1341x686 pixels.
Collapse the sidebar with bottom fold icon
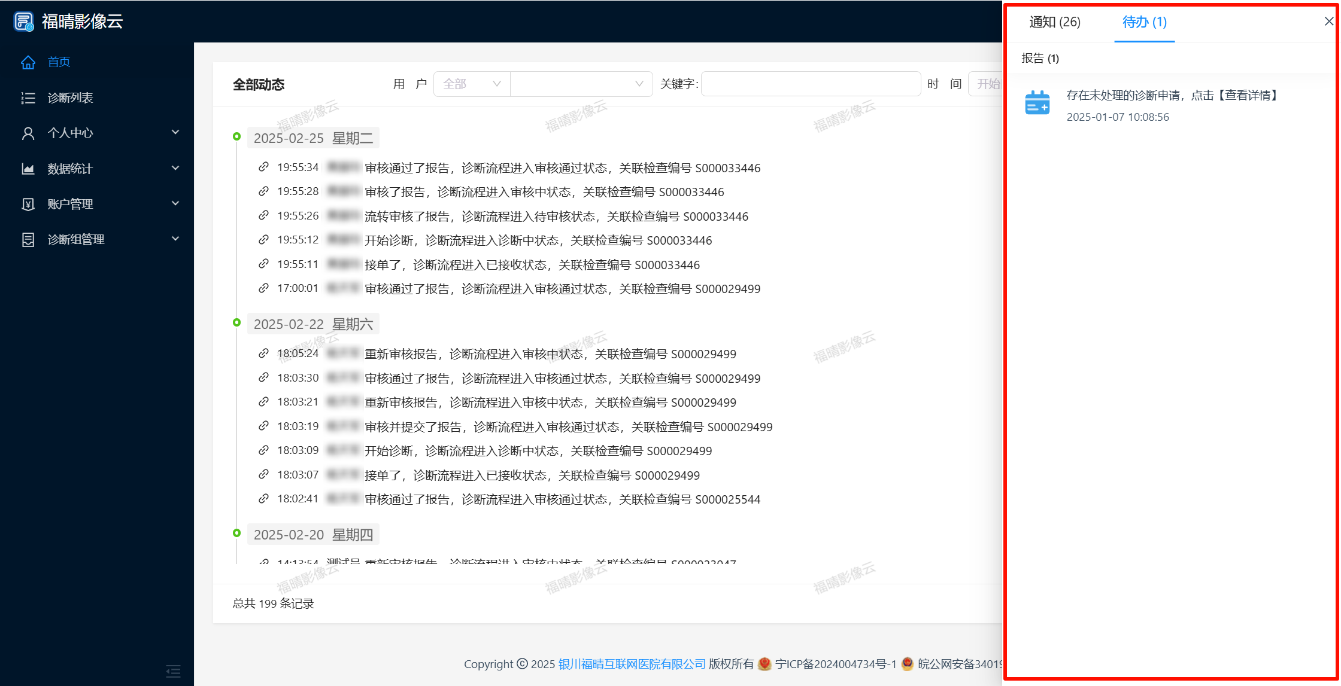click(x=173, y=671)
